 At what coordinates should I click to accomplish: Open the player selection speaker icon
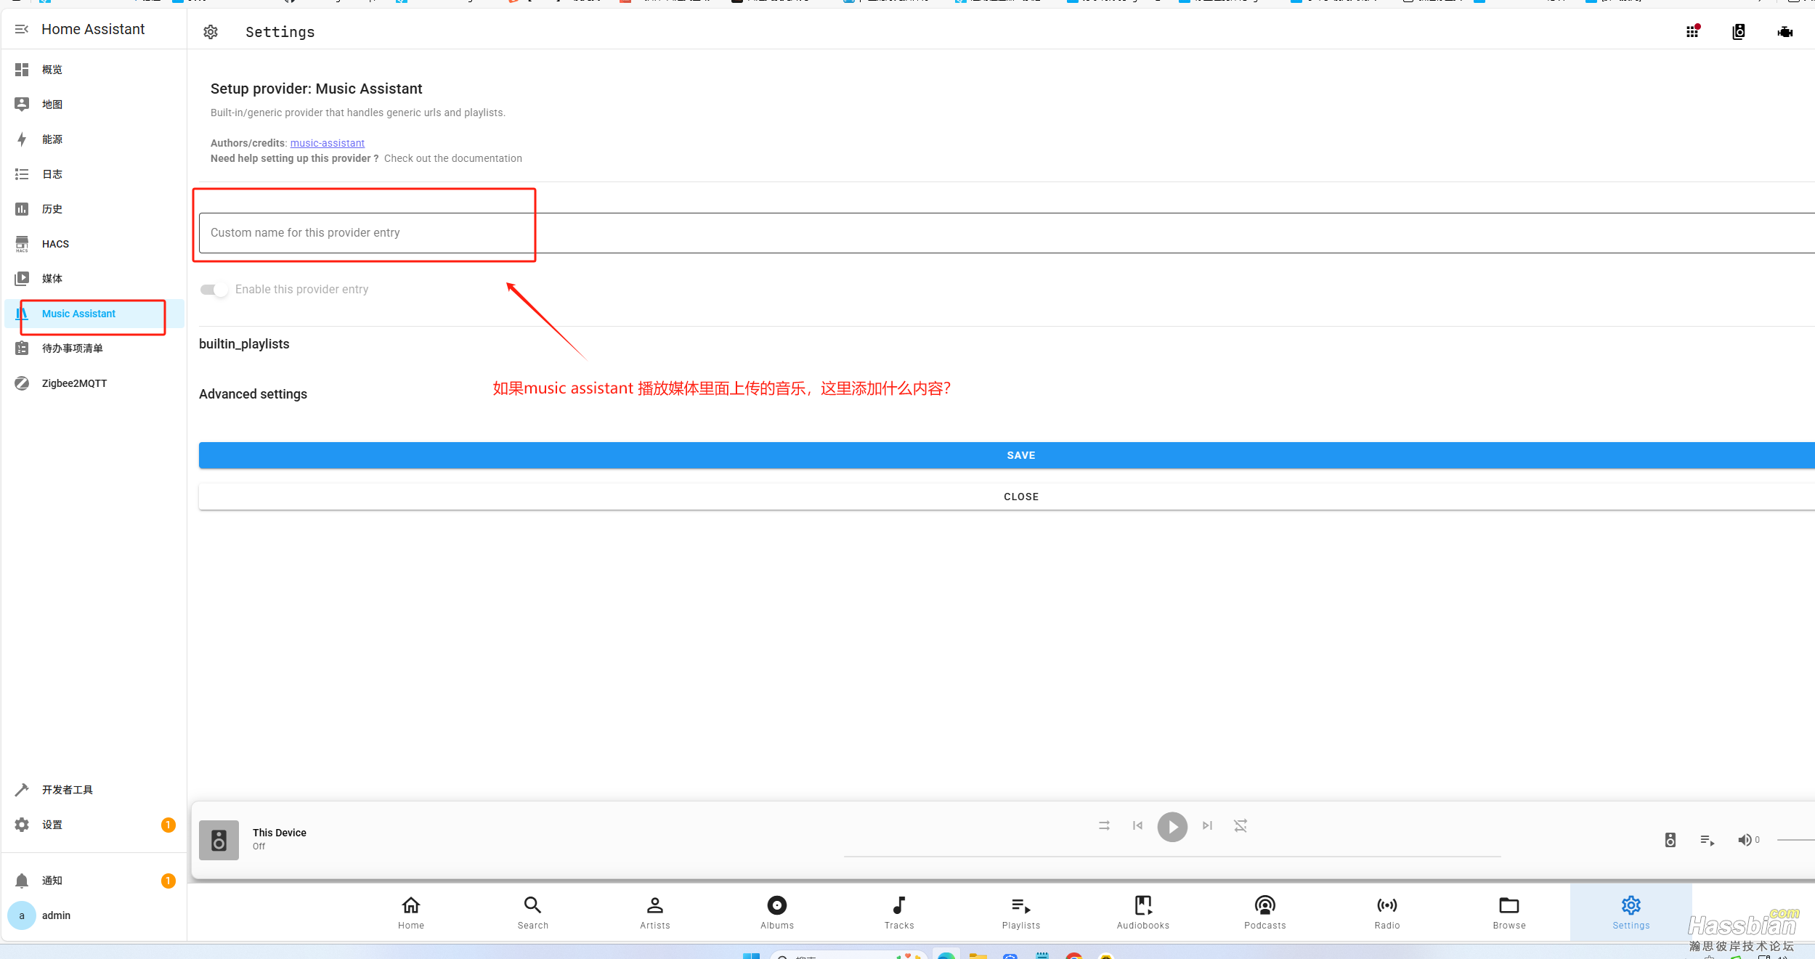click(1670, 840)
